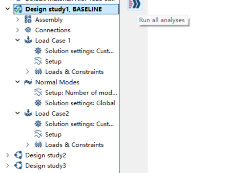Select the 'Design study1, BASELINE' label

(64, 9)
